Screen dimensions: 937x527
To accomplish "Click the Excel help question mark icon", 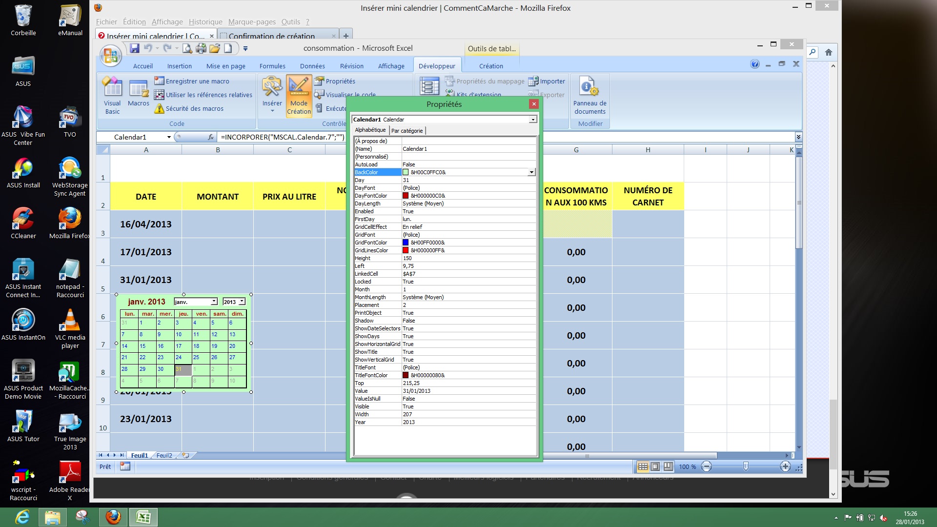I will 754,64.
